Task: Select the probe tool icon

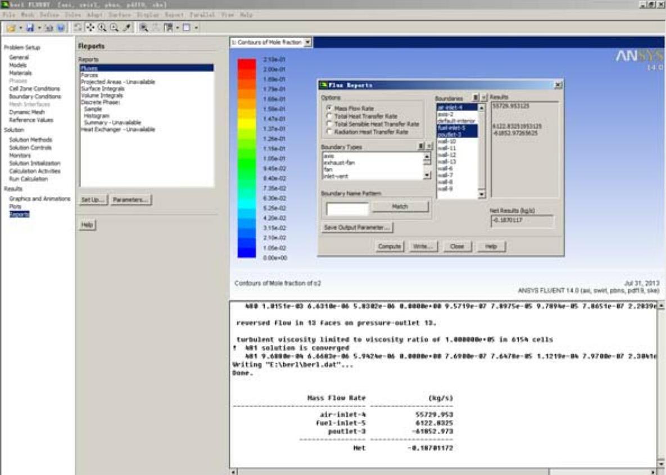Action: (x=127, y=27)
